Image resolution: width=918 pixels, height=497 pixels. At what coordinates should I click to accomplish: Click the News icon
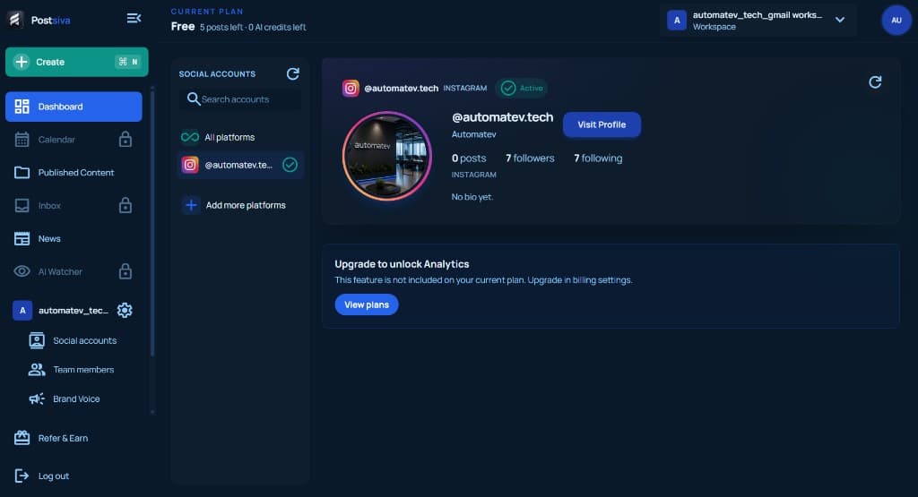tap(22, 238)
